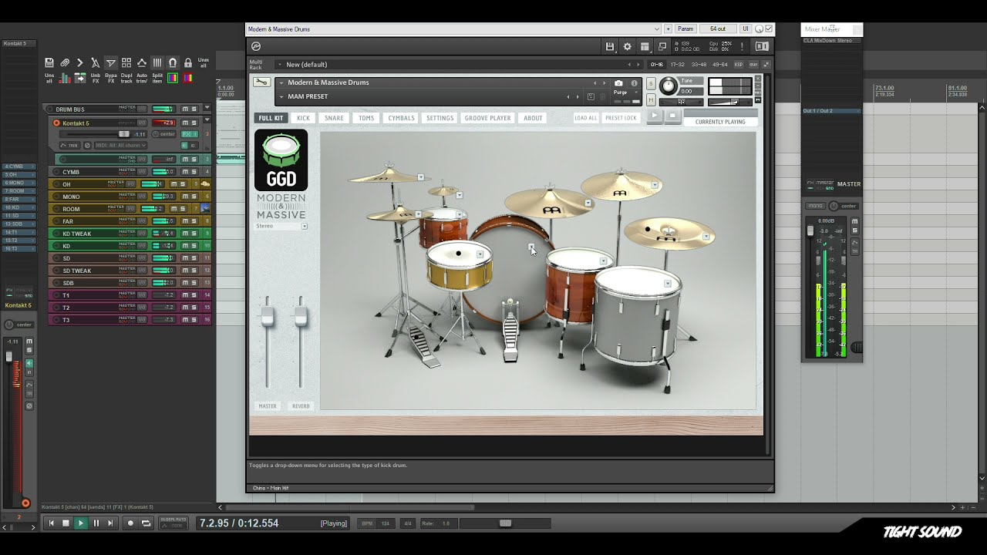The height and width of the screenshot is (555, 987).
Task: Click the stop button above CURRENTLY PLAYING
Action: point(672,116)
